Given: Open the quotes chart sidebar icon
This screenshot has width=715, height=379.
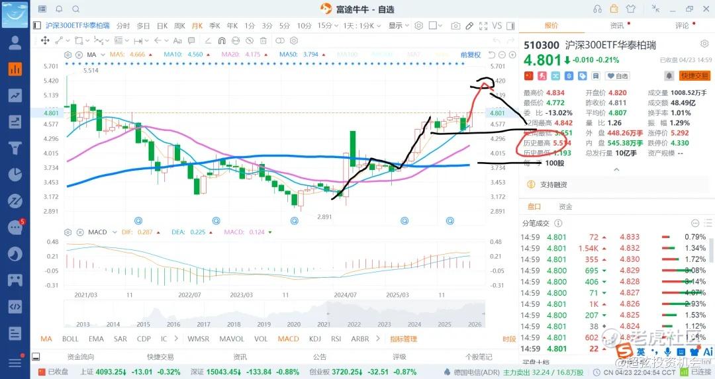Looking at the screenshot, I should pyautogui.click(x=15, y=69).
